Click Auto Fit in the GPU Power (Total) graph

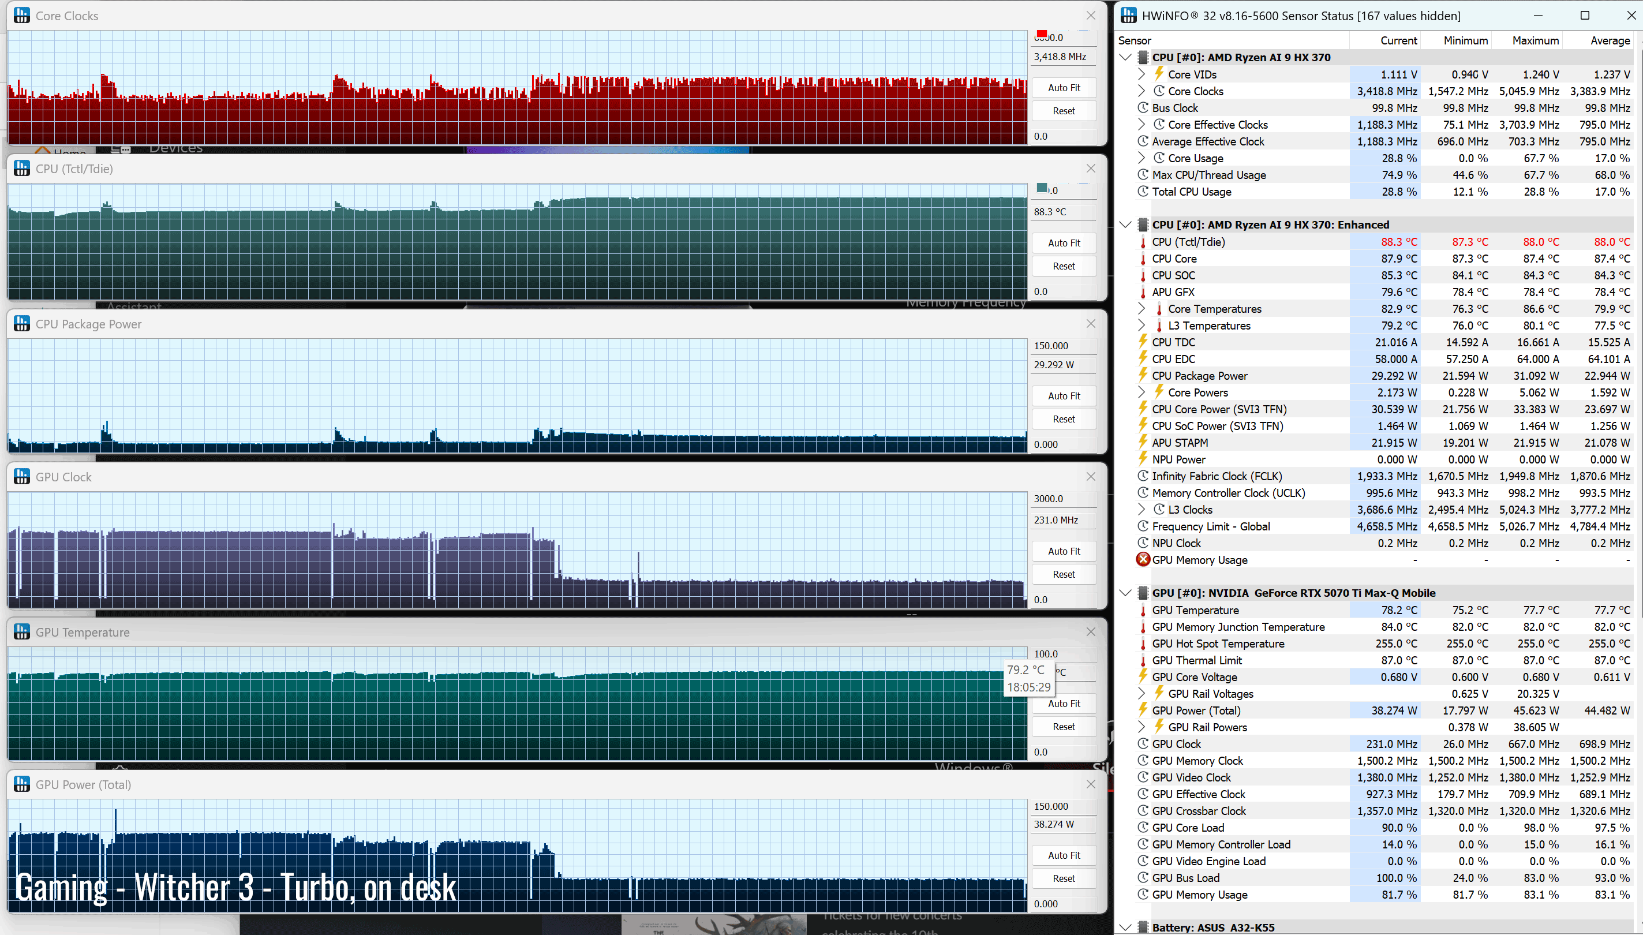pyautogui.click(x=1064, y=855)
